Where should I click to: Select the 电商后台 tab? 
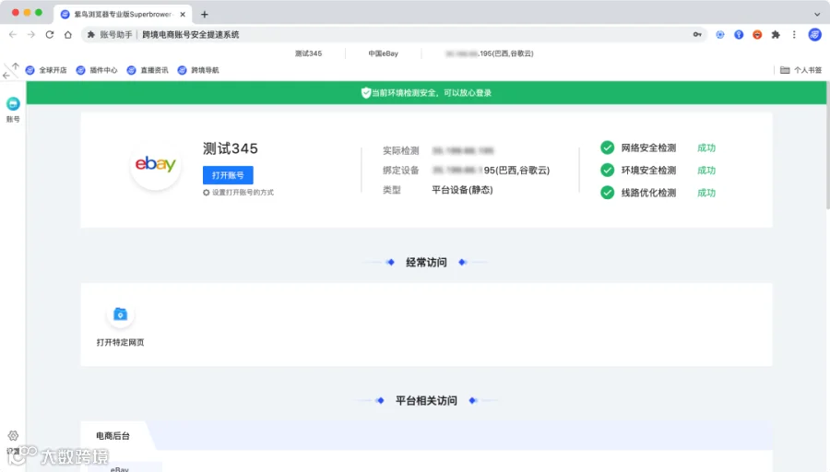(113, 435)
